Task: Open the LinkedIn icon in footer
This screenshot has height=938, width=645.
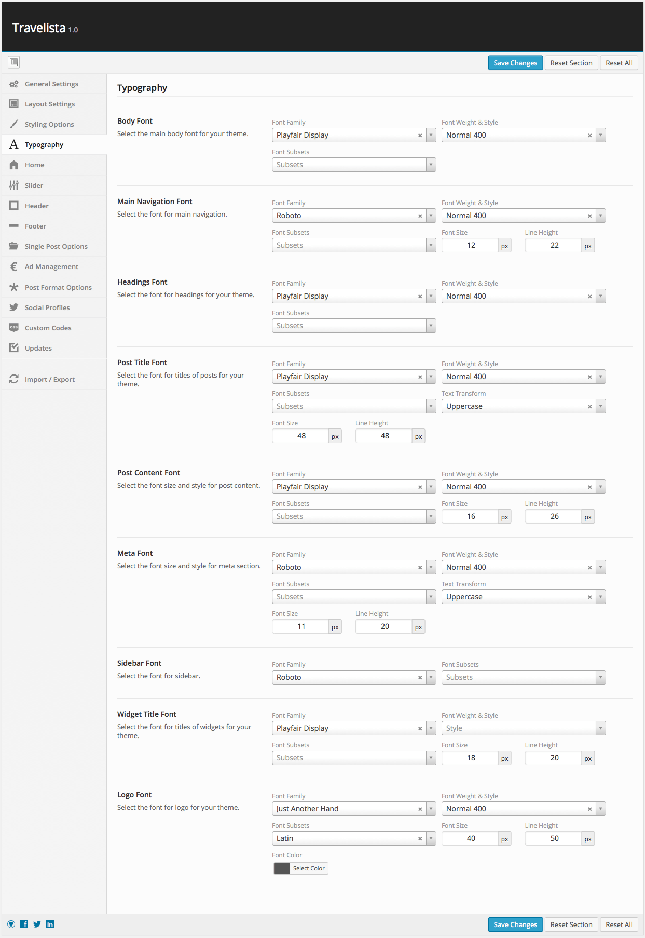Action: (x=50, y=924)
